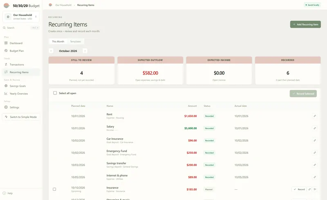Check the Select all open checkbox
The width and height of the screenshot is (327, 200).
point(55,93)
